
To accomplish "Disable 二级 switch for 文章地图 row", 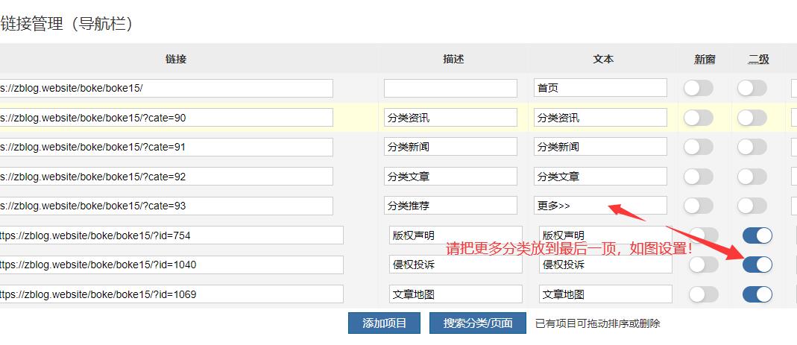I will 757,294.
